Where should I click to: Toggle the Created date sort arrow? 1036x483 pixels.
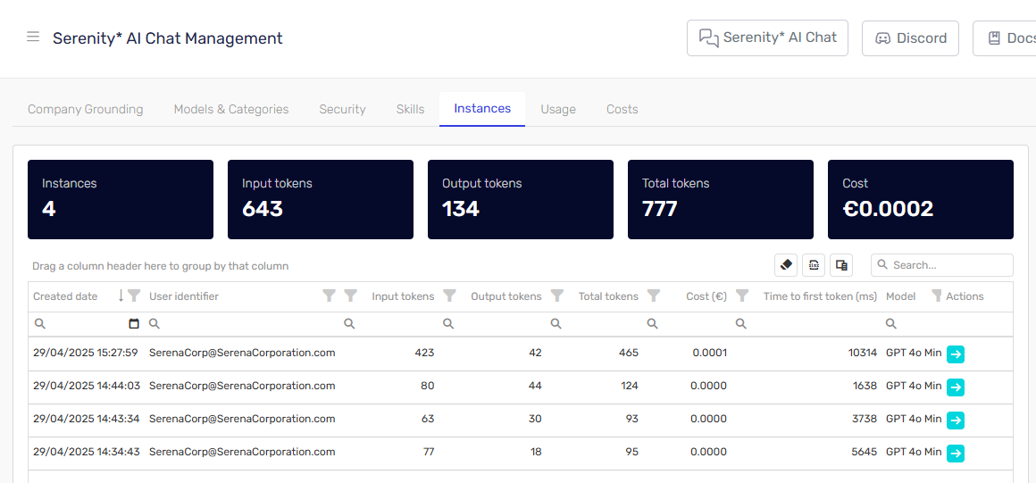click(121, 296)
